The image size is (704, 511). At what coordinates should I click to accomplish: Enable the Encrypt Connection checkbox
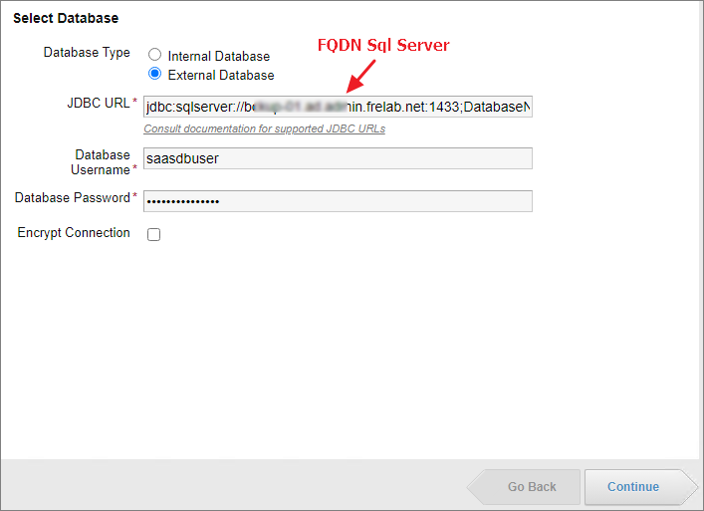153,235
